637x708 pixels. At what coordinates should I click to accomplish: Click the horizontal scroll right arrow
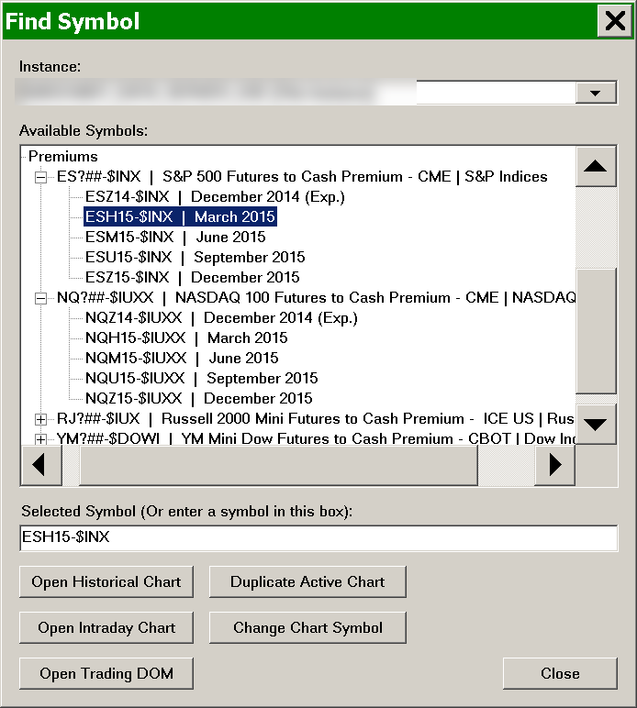(x=554, y=465)
